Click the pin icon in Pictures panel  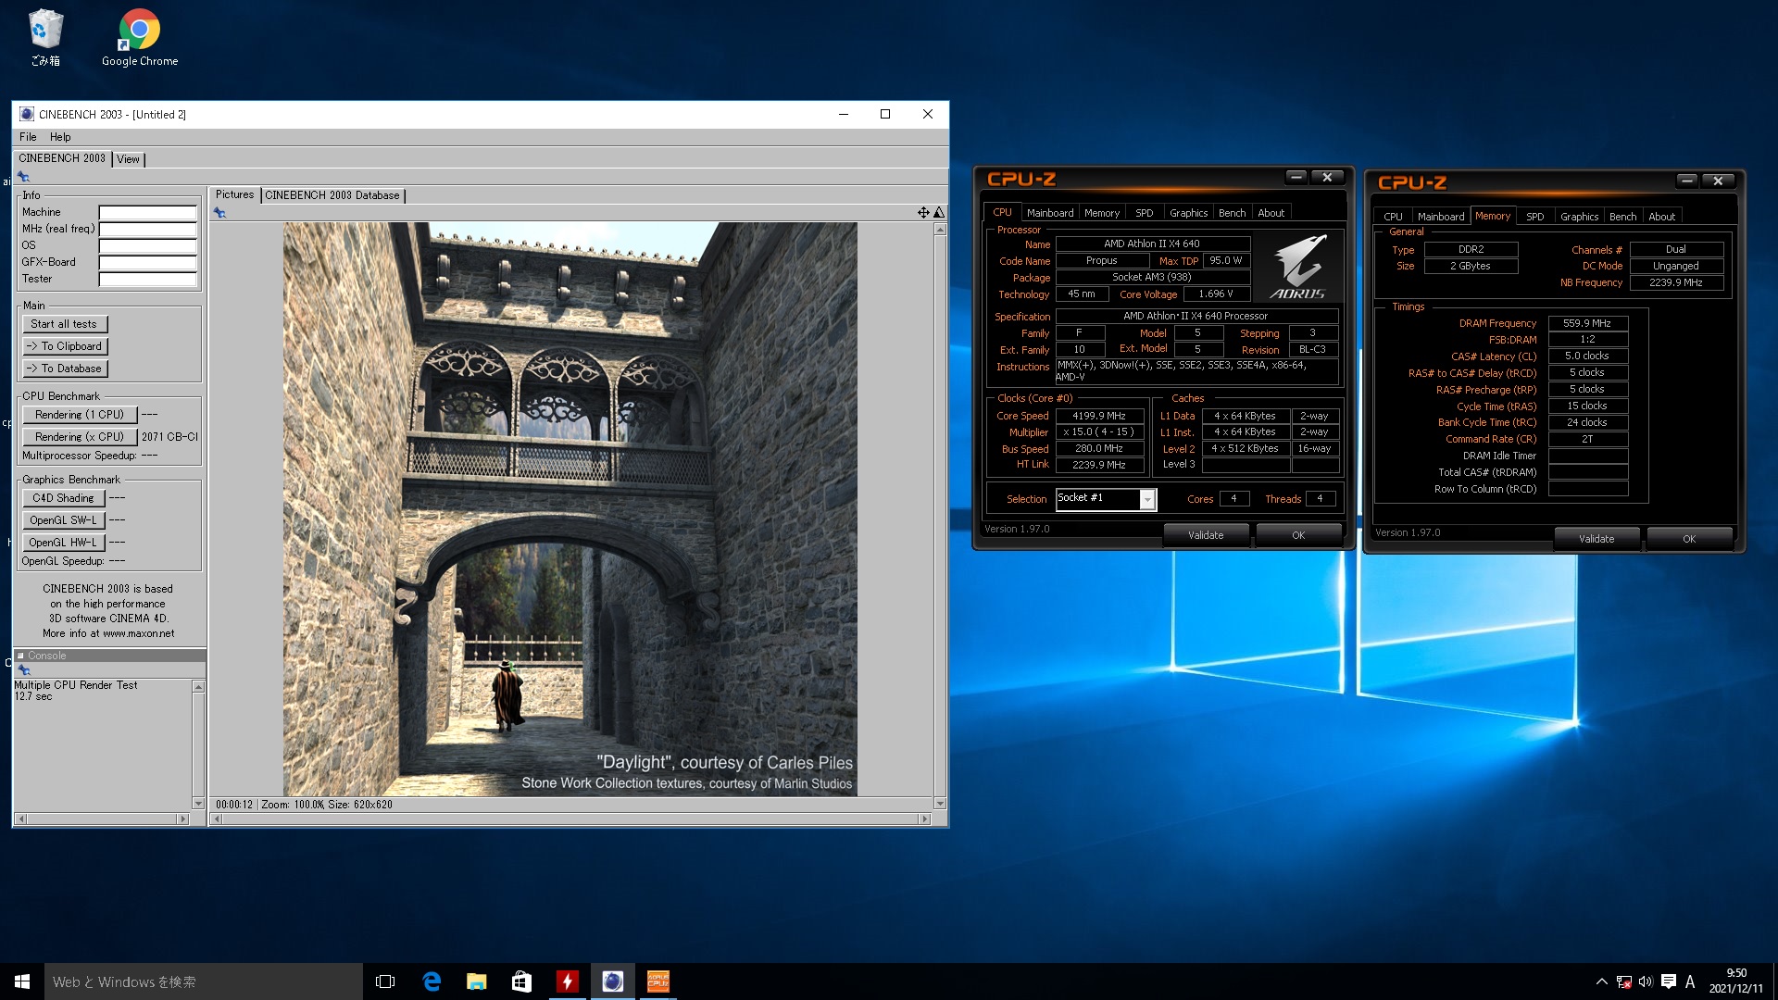point(219,213)
